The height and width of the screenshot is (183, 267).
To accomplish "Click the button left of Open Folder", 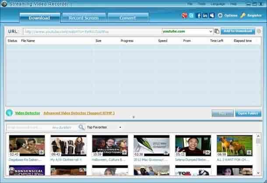I will [x=222, y=113].
